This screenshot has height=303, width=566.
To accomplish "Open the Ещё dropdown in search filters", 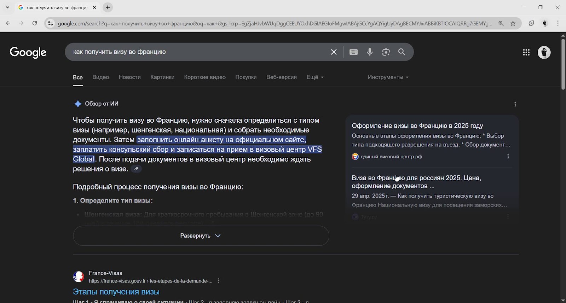I will 314,77.
